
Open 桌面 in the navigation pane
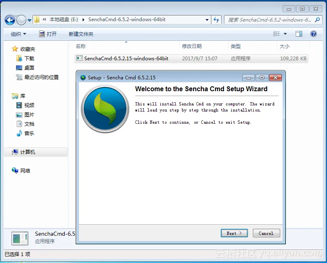point(29,68)
